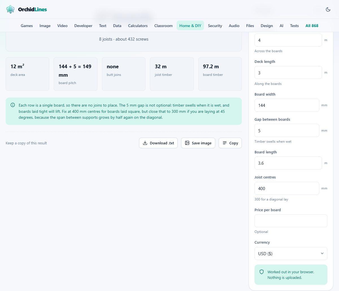339x291 pixels.
Task: Edit the Deck length field
Action: (288, 72)
